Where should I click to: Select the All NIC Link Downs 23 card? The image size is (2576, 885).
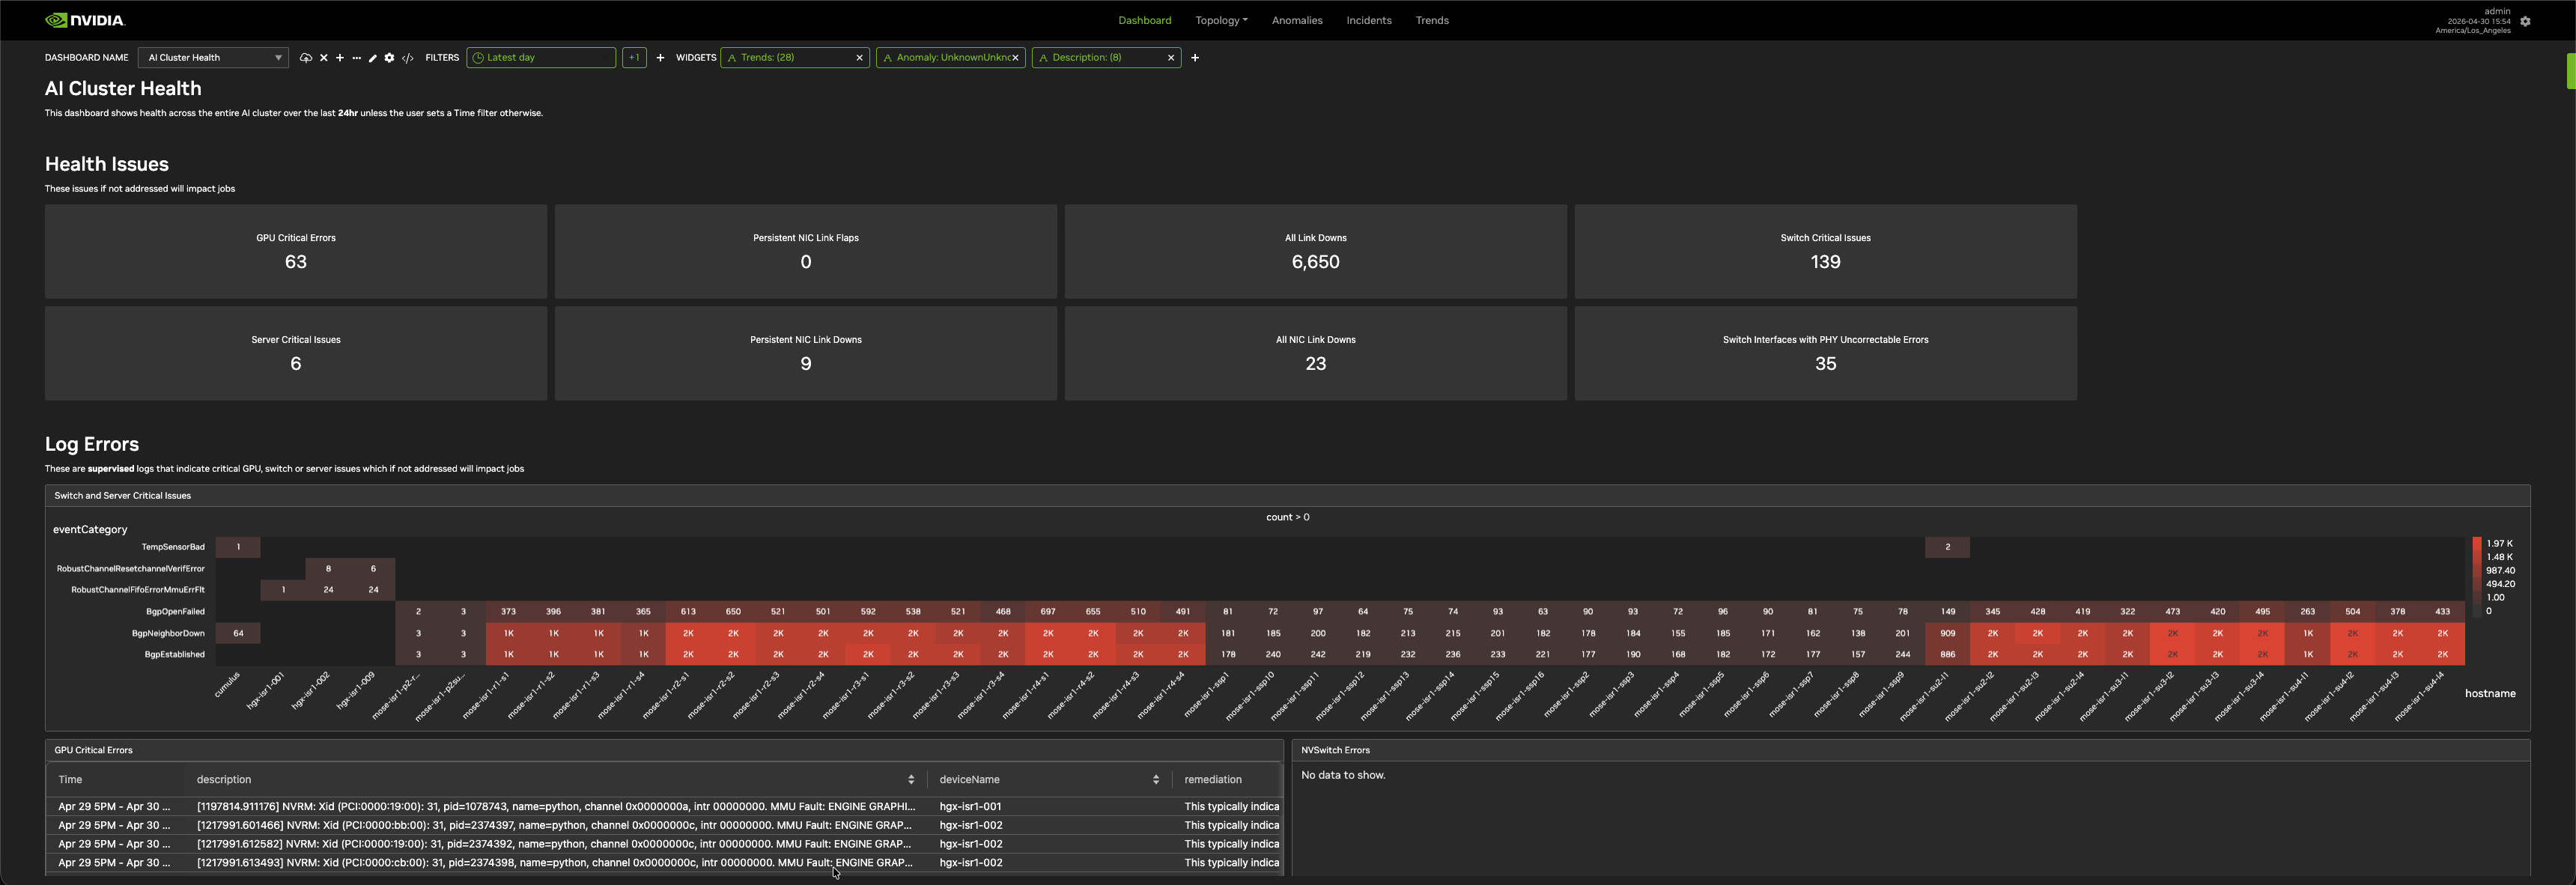click(x=1316, y=353)
